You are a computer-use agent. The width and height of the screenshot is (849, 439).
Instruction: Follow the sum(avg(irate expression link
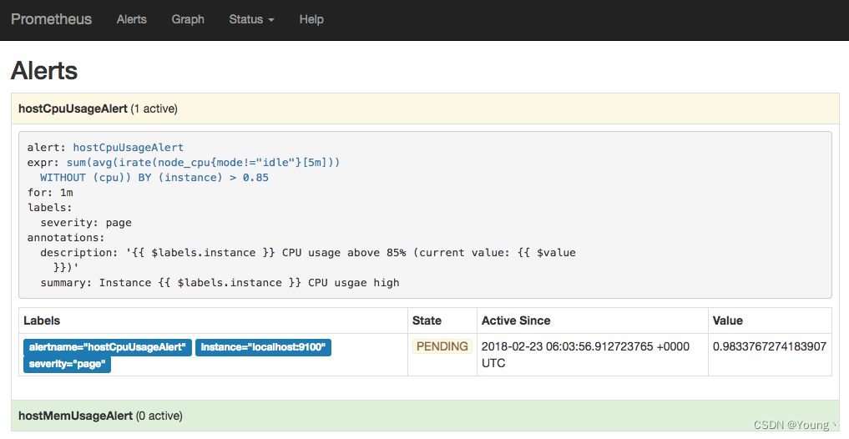point(203,163)
